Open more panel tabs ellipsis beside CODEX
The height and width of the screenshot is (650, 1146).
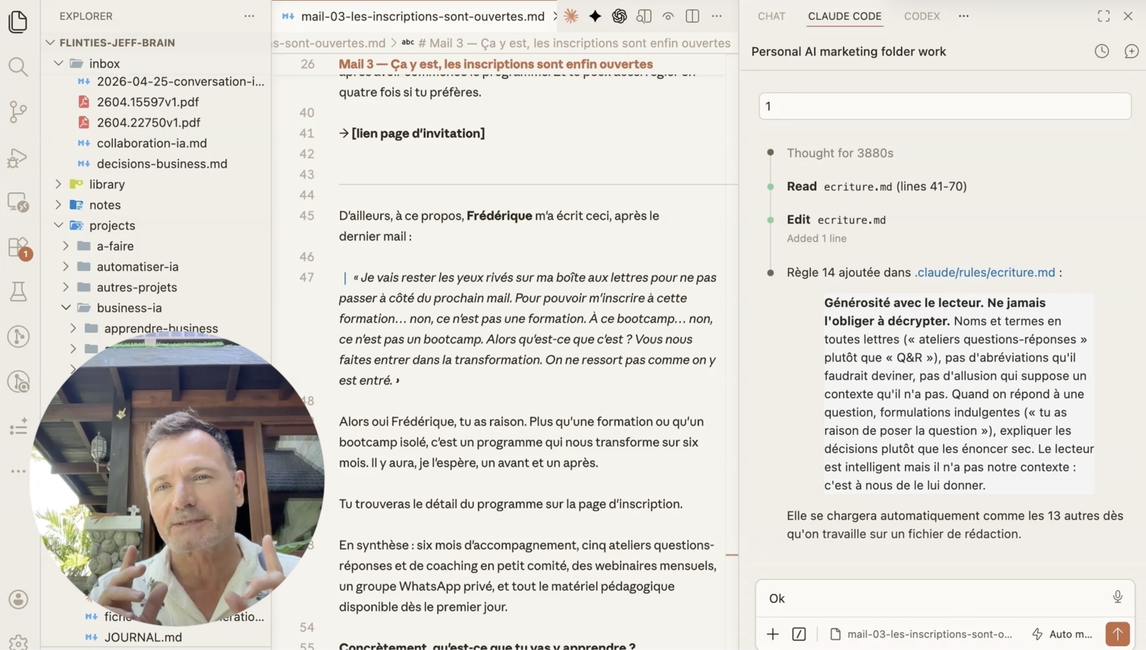click(x=964, y=16)
